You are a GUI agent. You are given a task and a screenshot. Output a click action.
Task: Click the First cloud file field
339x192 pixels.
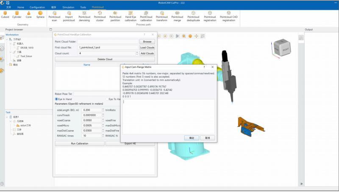(x=108, y=47)
